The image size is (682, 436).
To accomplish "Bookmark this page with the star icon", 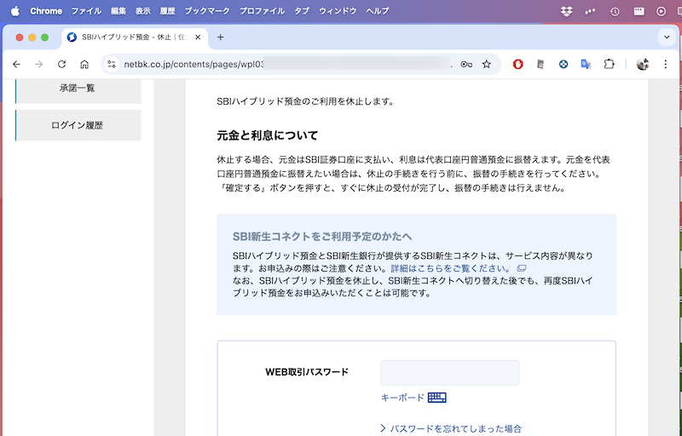I will pyautogui.click(x=487, y=64).
